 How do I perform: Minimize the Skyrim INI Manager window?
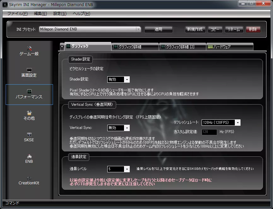243,3
